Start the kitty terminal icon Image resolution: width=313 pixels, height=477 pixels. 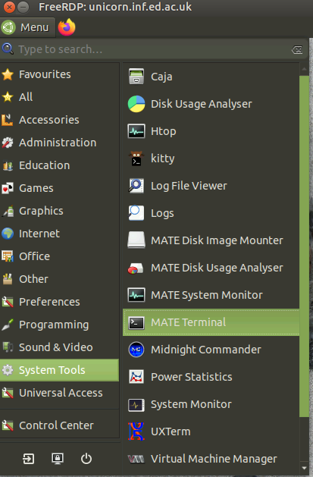pos(136,158)
